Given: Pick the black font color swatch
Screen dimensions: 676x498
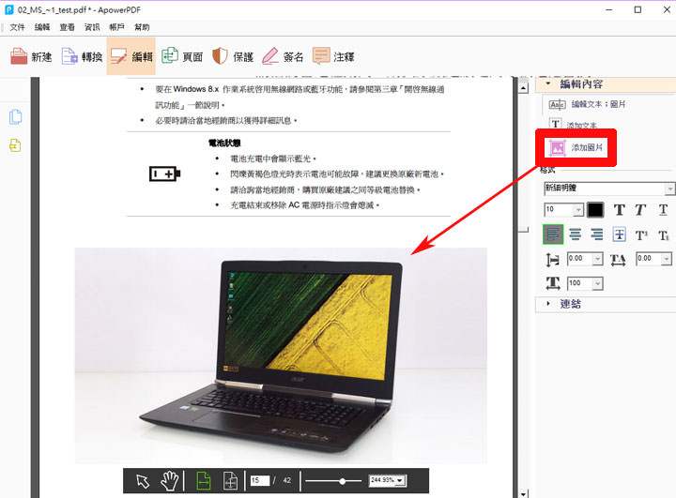Looking at the screenshot, I should (x=595, y=210).
